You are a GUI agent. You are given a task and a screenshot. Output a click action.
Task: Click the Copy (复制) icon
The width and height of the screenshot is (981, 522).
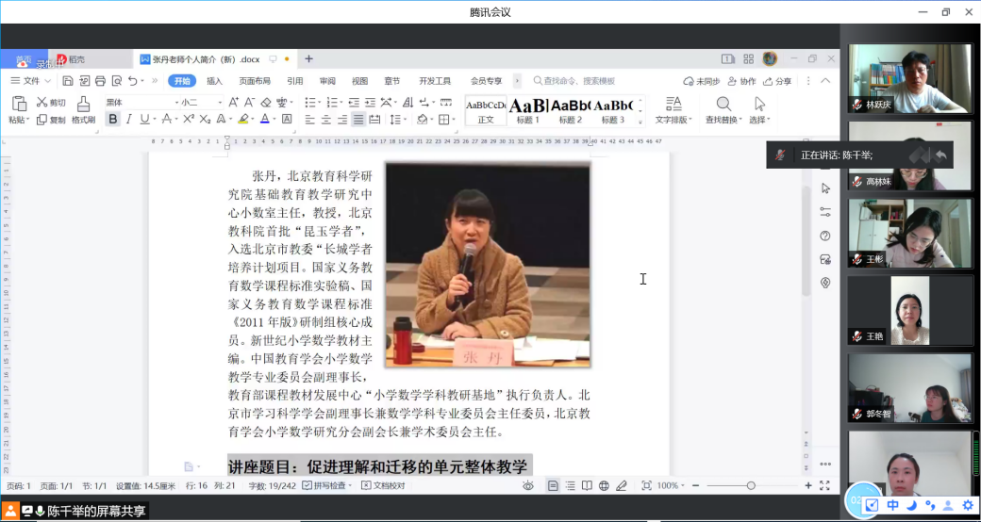coord(42,120)
